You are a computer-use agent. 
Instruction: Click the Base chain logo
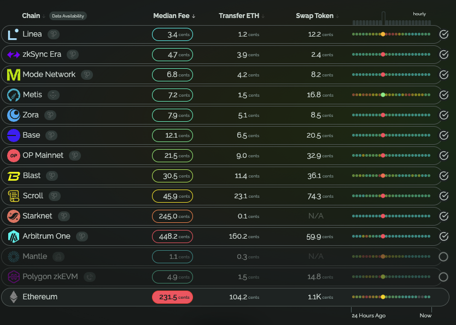point(13,135)
